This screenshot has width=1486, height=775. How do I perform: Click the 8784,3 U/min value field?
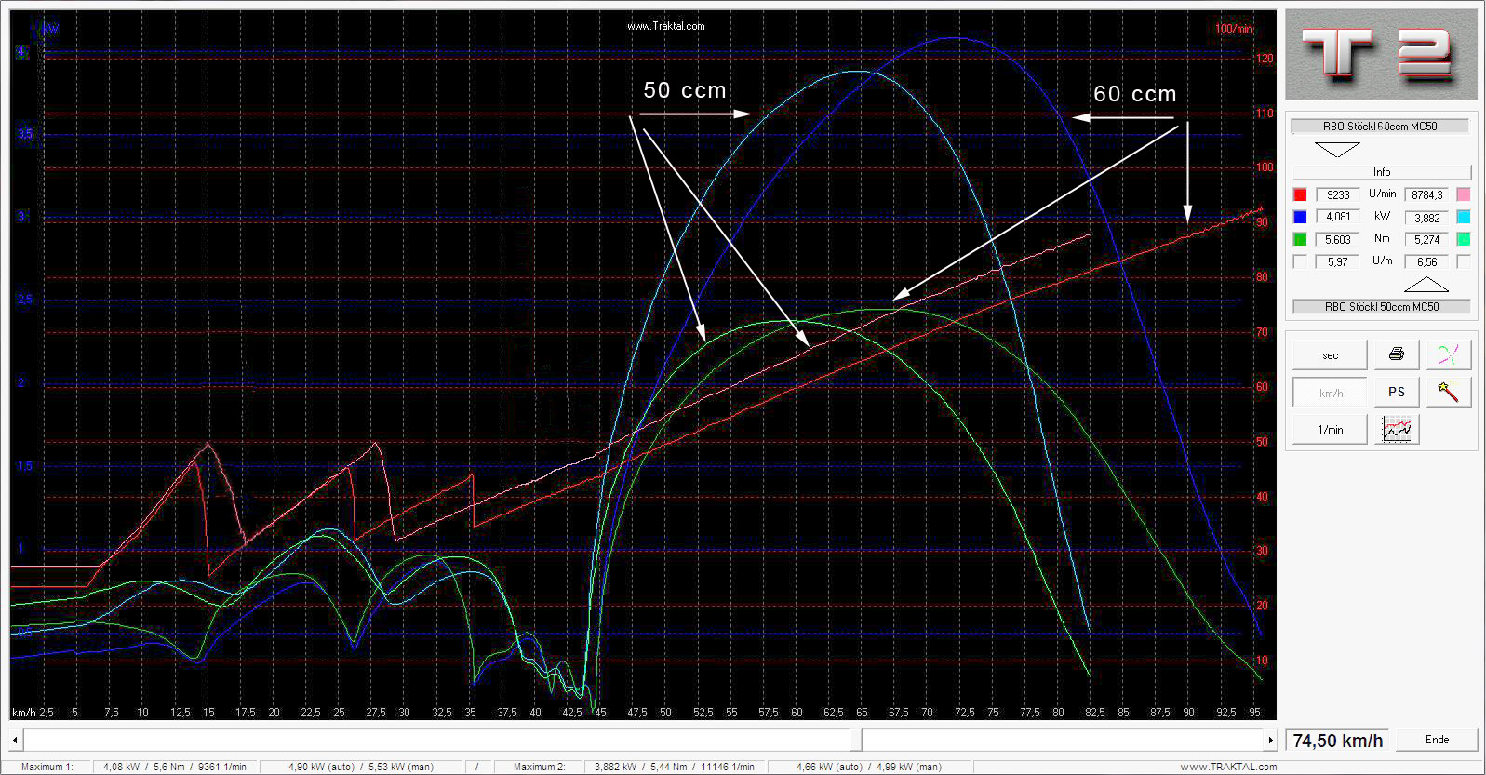coord(1426,194)
